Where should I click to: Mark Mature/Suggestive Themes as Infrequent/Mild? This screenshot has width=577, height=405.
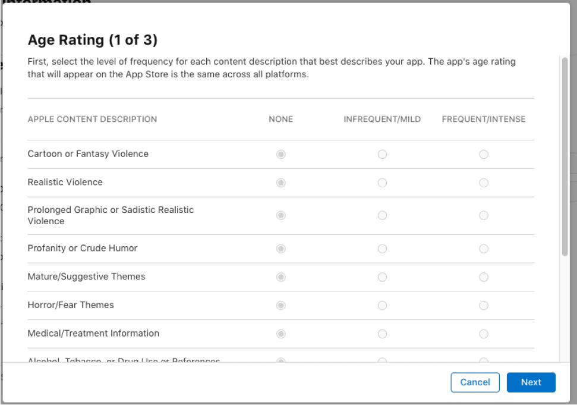coord(382,277)
